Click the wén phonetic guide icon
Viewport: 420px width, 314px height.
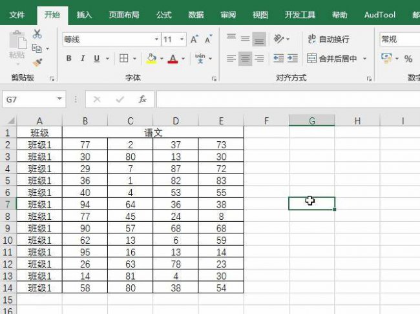point(200,58)
